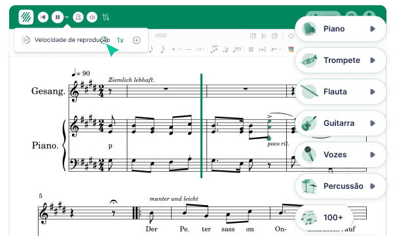Screen dimensions: 393x236
Task: Click the lyric syllable Der
Action: click(151, 229)
